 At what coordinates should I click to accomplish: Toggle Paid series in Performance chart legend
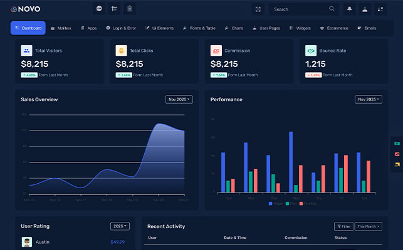(x=291, y=204)
